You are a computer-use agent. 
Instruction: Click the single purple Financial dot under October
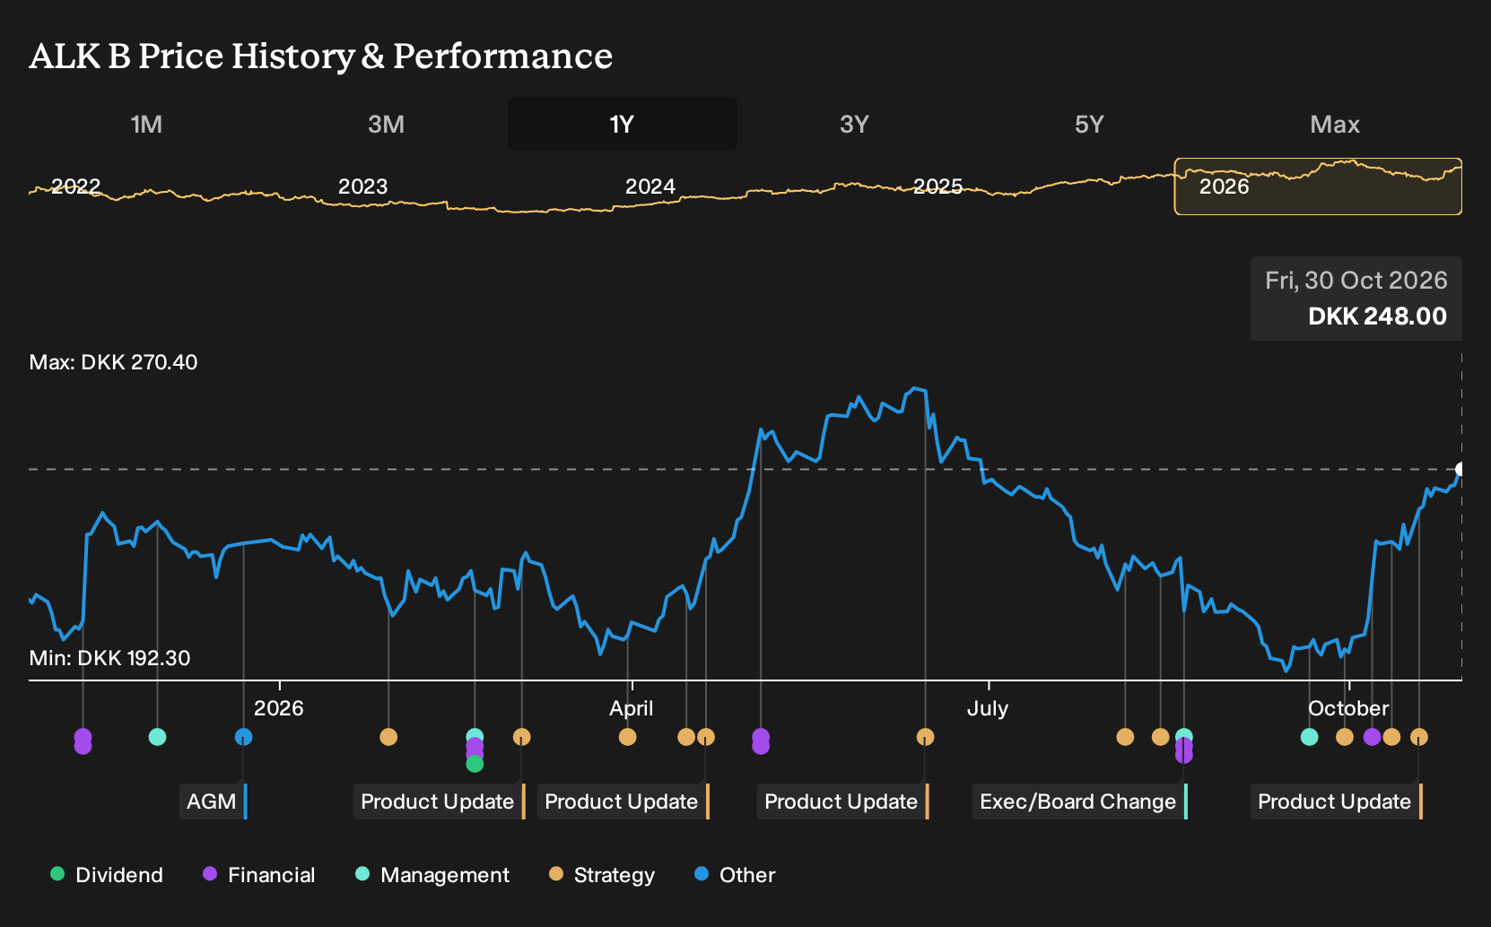1372,737
